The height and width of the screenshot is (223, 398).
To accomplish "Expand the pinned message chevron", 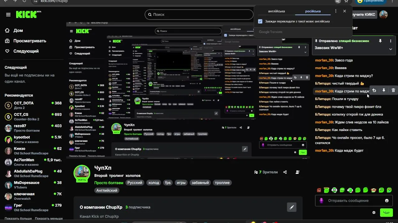I will click(391, 49).
